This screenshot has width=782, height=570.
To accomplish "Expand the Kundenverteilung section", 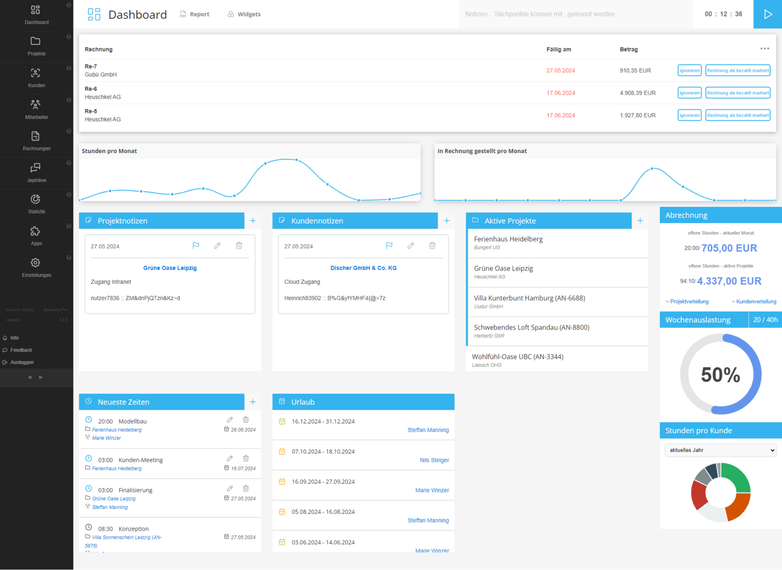I will click(x=754, y=302).
